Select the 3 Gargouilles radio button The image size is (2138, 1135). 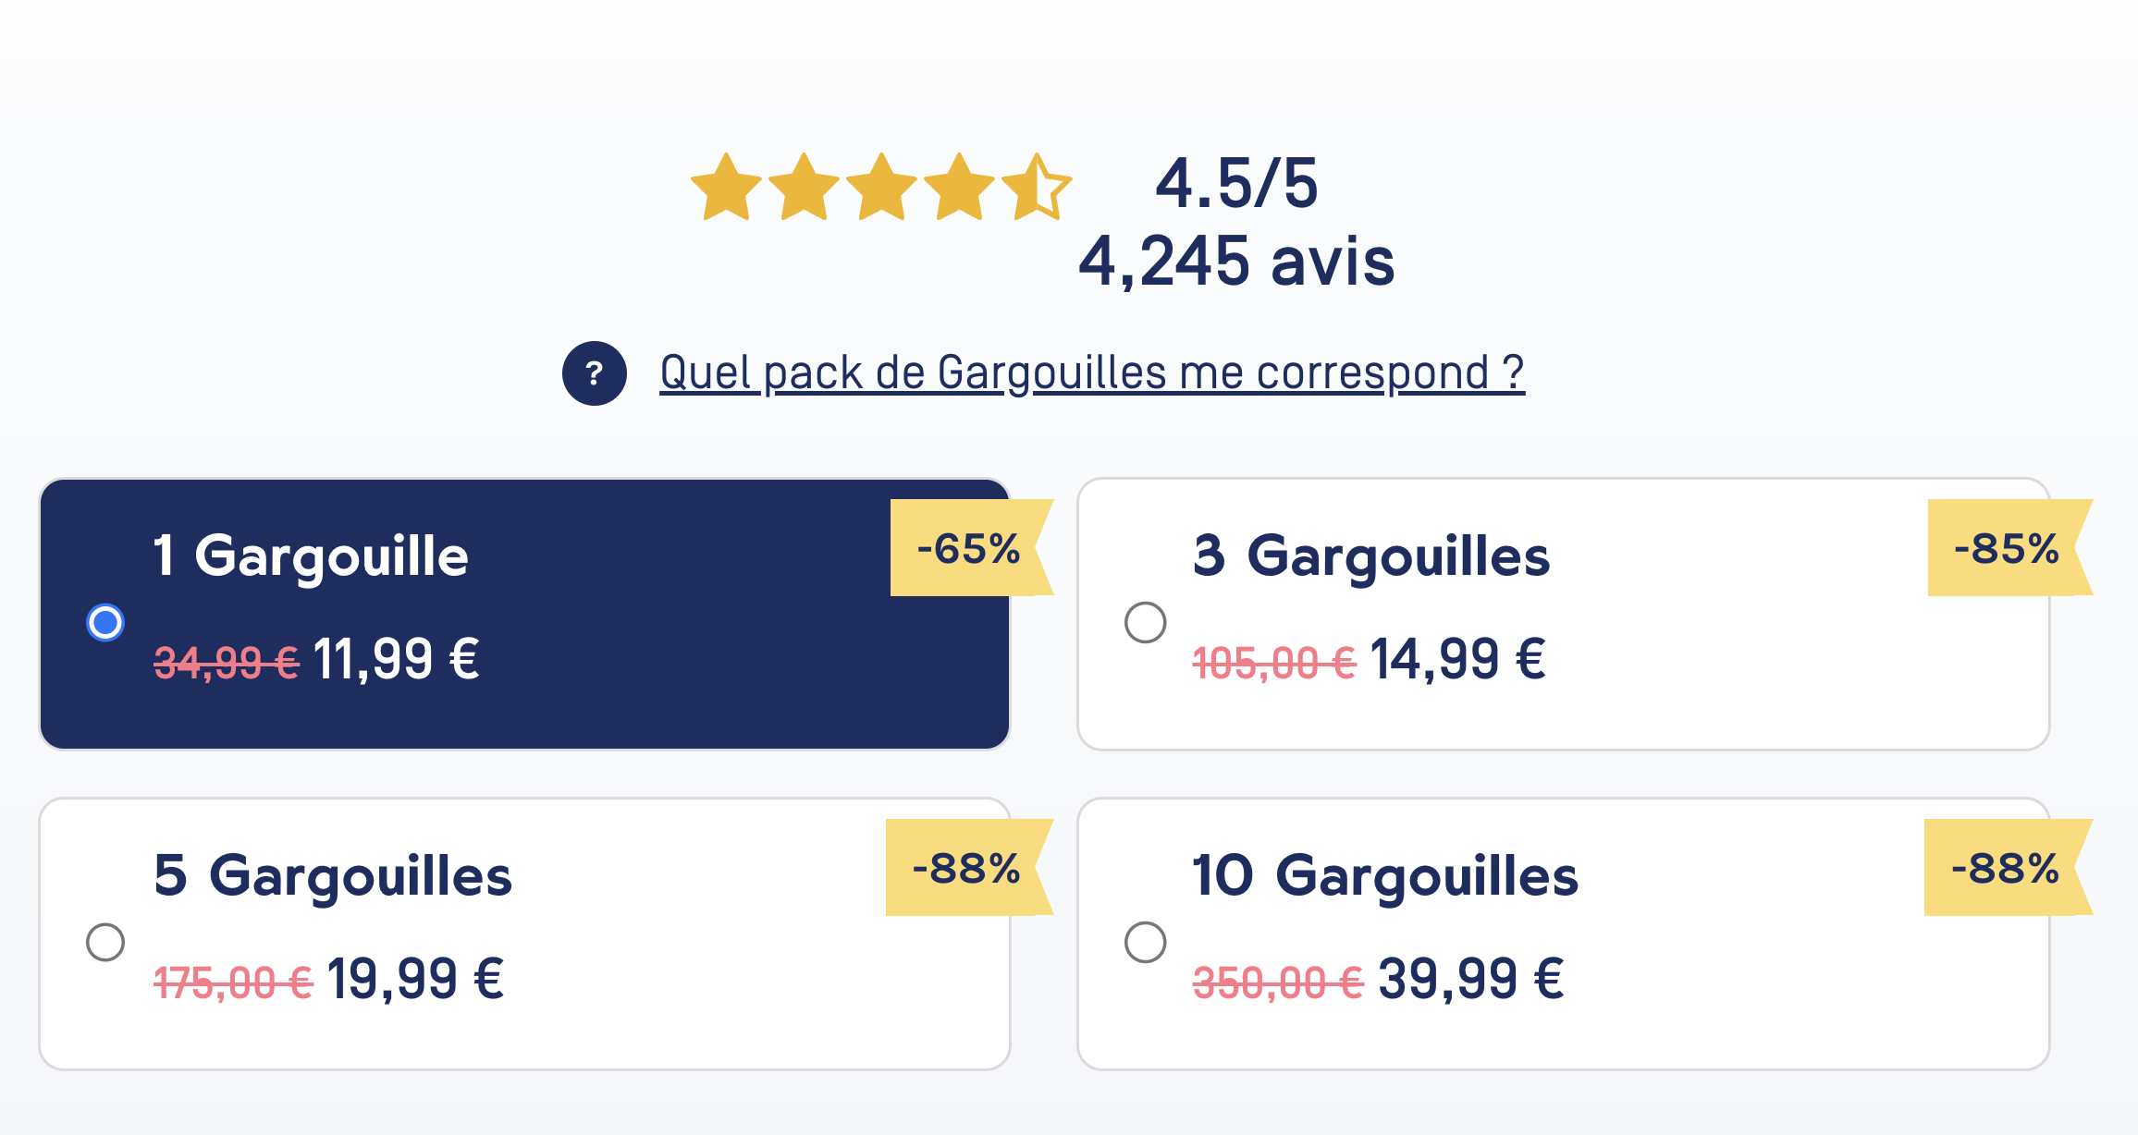1145,622
